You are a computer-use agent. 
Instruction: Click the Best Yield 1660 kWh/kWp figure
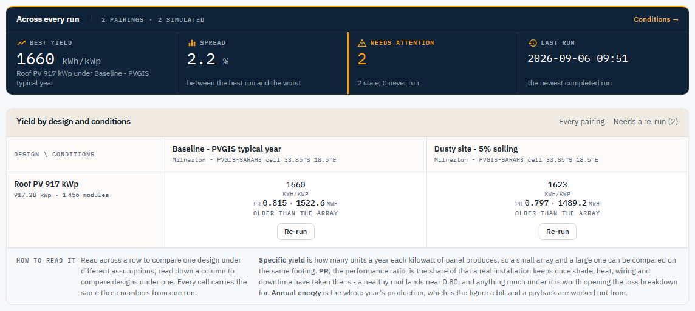tap(58, 59)
